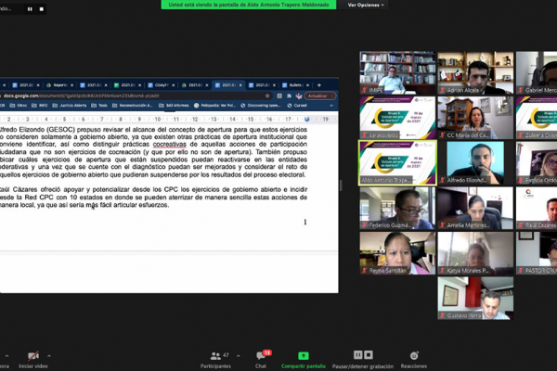Open the Justicia Abierta bookmarks folder
The height and width of the screenshot is (371, 557).
pos(70,106)
